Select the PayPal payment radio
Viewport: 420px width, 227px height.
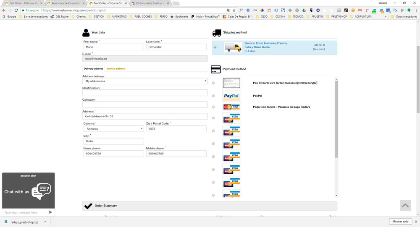[213, 96]
